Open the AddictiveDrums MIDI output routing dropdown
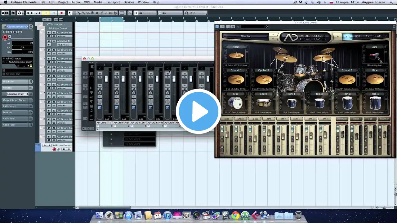 [17, 62]
